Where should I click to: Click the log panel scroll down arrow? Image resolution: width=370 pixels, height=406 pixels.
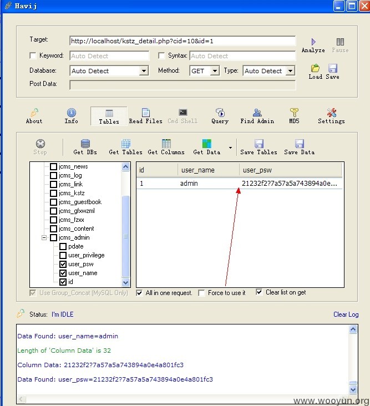pyautogui.click(x=353, y=389)
